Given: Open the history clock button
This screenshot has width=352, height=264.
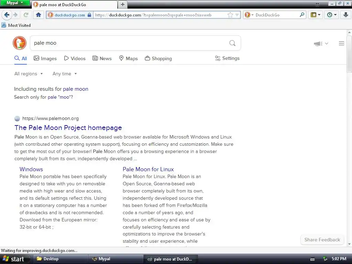Looking at the screenshot, I should 330,15.
